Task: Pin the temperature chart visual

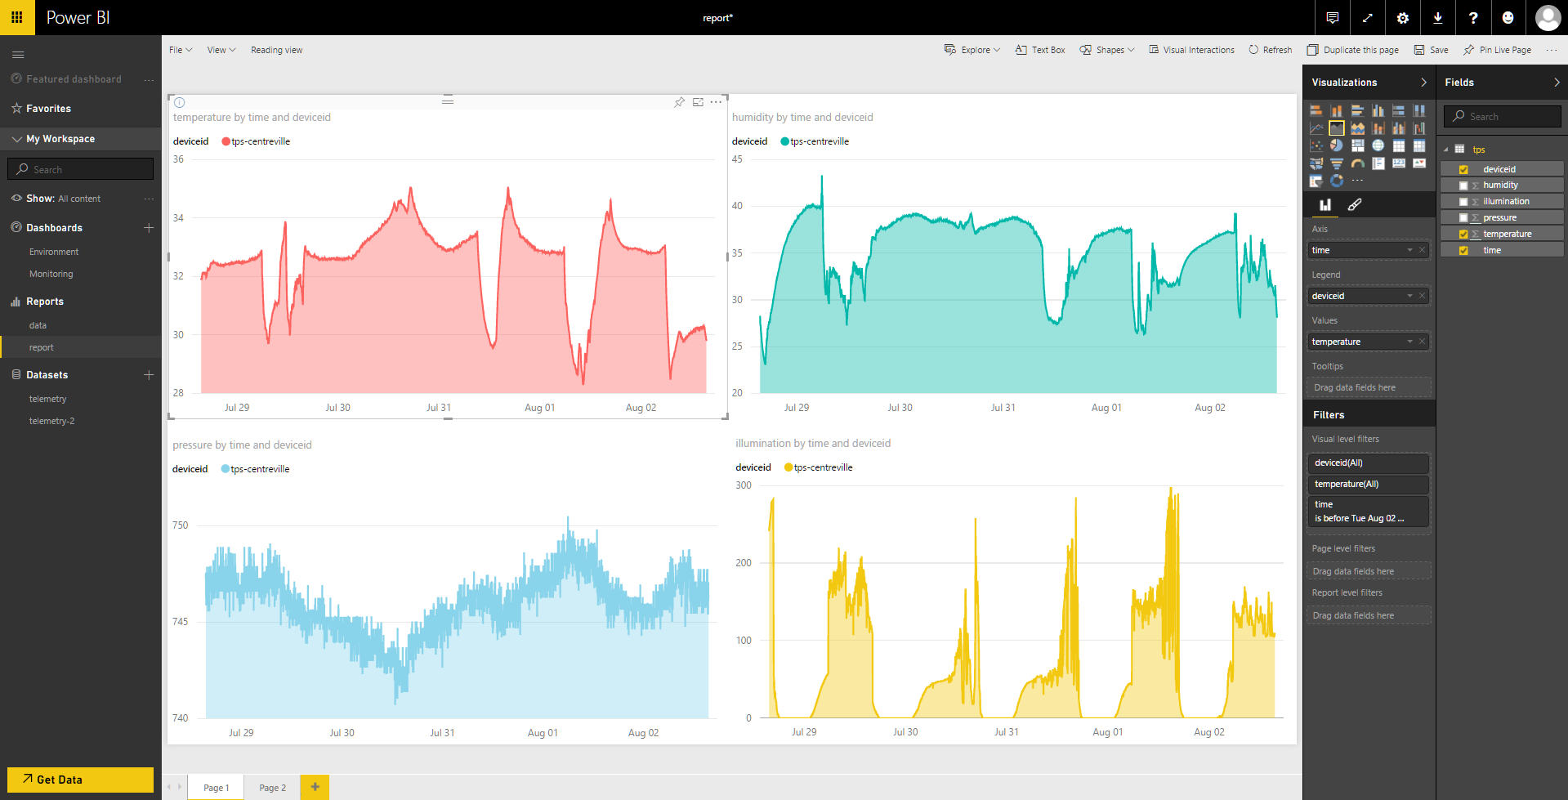Action: pos(679,102)
